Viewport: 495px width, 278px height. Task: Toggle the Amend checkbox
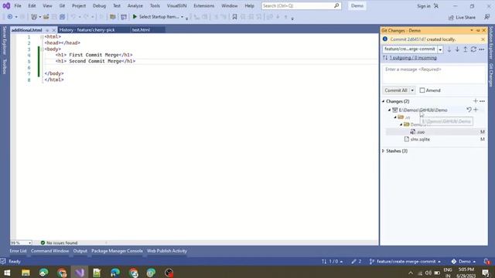(422, 90)
